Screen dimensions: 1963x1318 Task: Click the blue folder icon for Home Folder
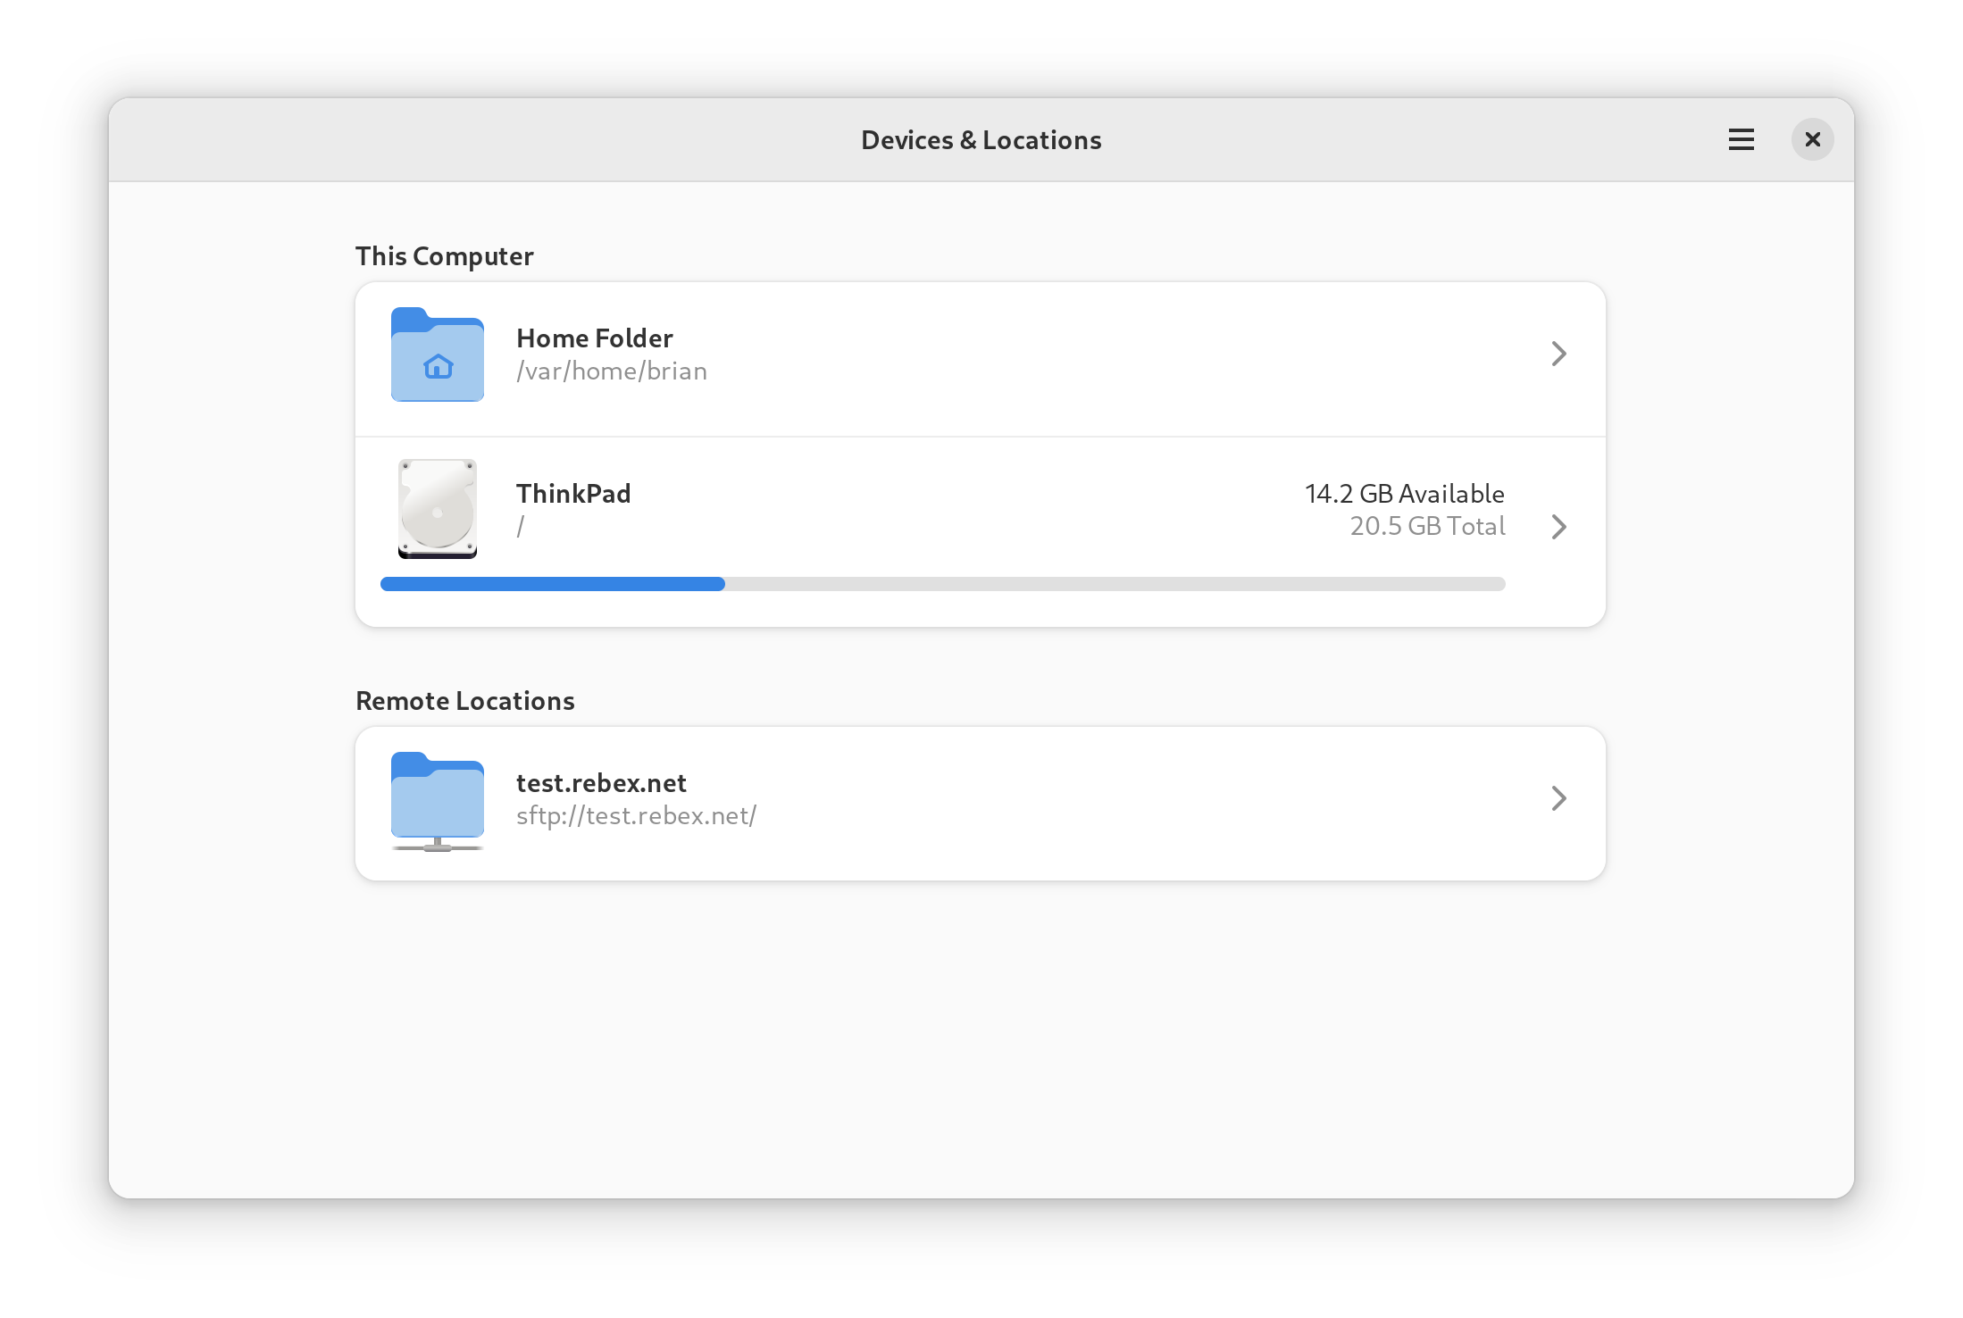point(437,355)
